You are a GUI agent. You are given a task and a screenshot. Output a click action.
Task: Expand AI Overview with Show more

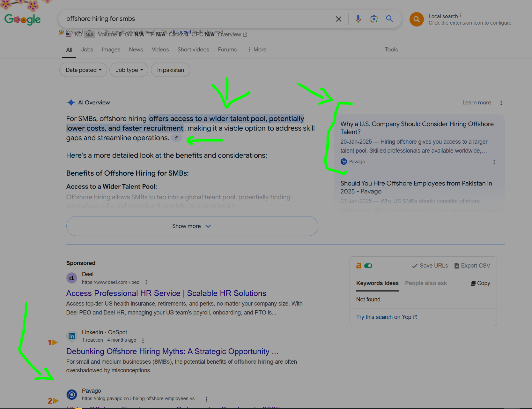(192, 226)
